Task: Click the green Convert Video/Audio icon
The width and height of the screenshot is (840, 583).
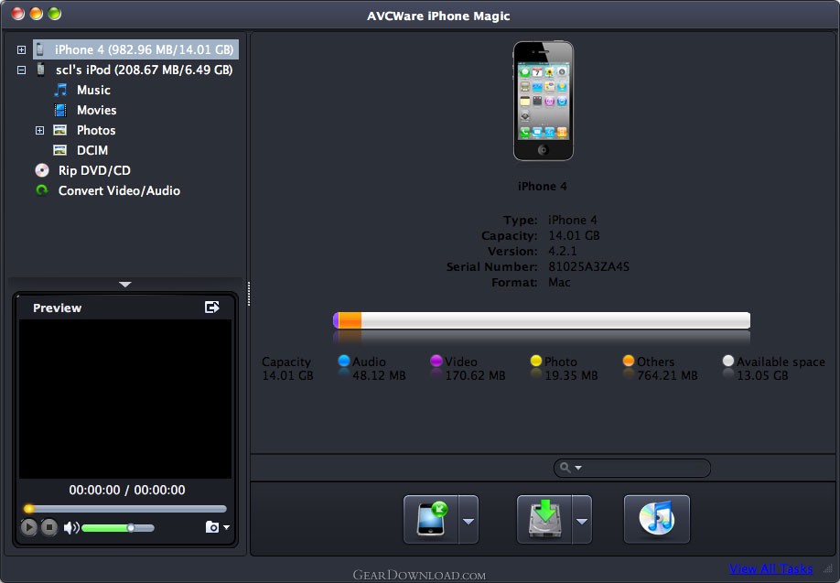Action: tap(41, 190)
